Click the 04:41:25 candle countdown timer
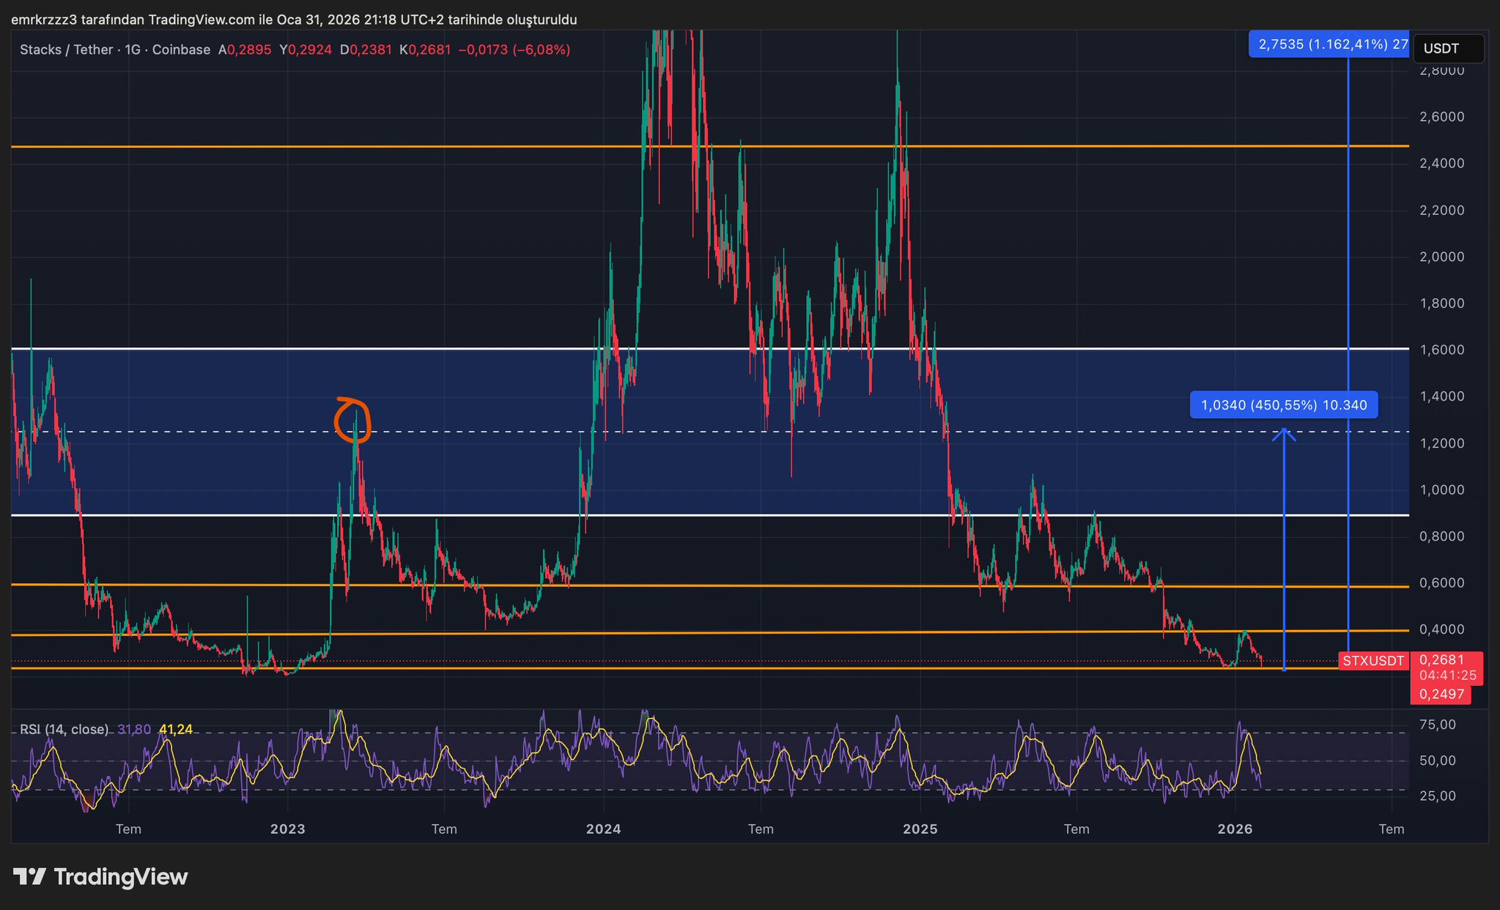This screenshot has height=910, width=1500. 1447,676
